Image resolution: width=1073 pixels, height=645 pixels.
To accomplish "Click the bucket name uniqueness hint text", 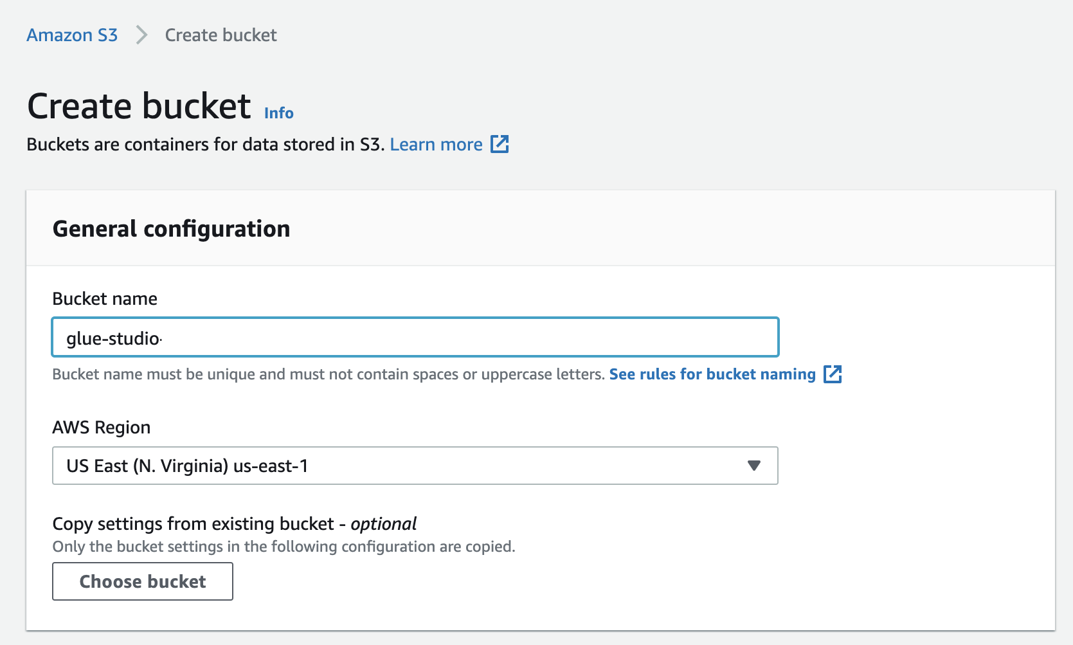I will [329, 374].
